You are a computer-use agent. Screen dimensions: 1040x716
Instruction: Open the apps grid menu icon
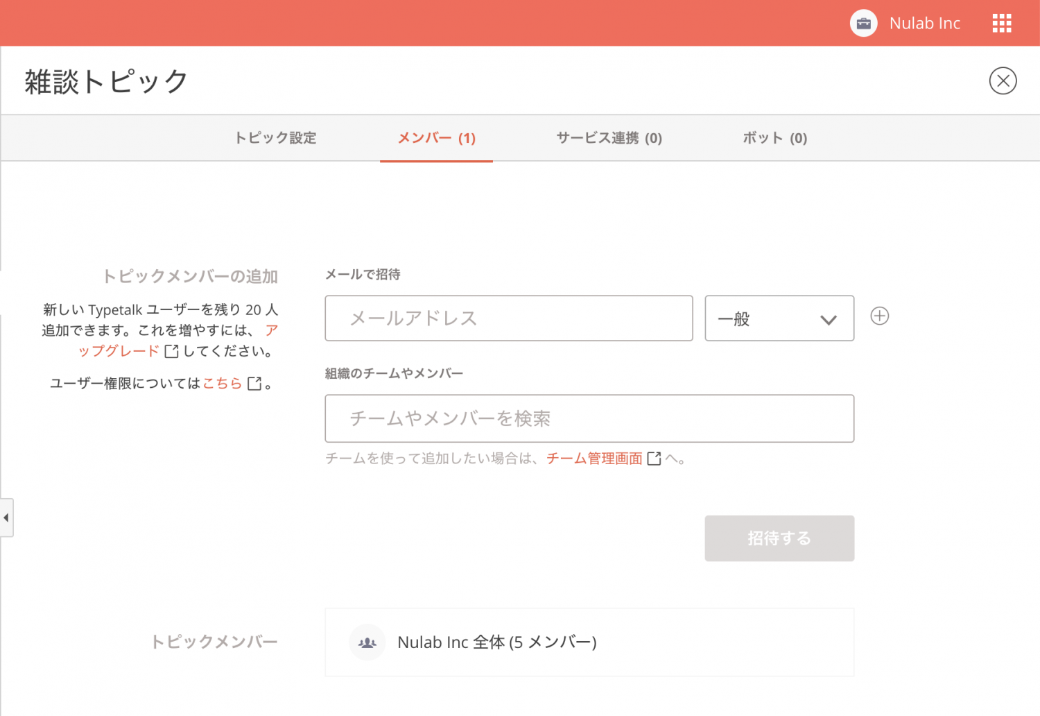pos(1001,23)
